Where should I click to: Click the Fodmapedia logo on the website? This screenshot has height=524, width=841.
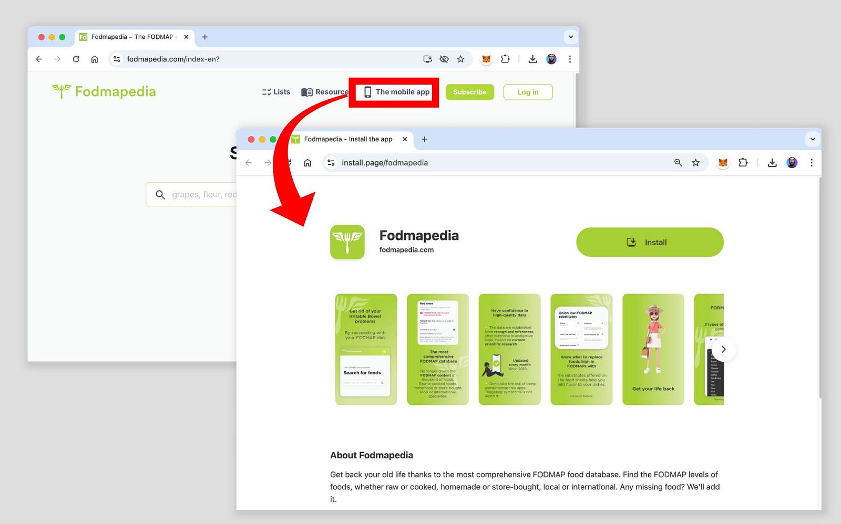[104, 91]
